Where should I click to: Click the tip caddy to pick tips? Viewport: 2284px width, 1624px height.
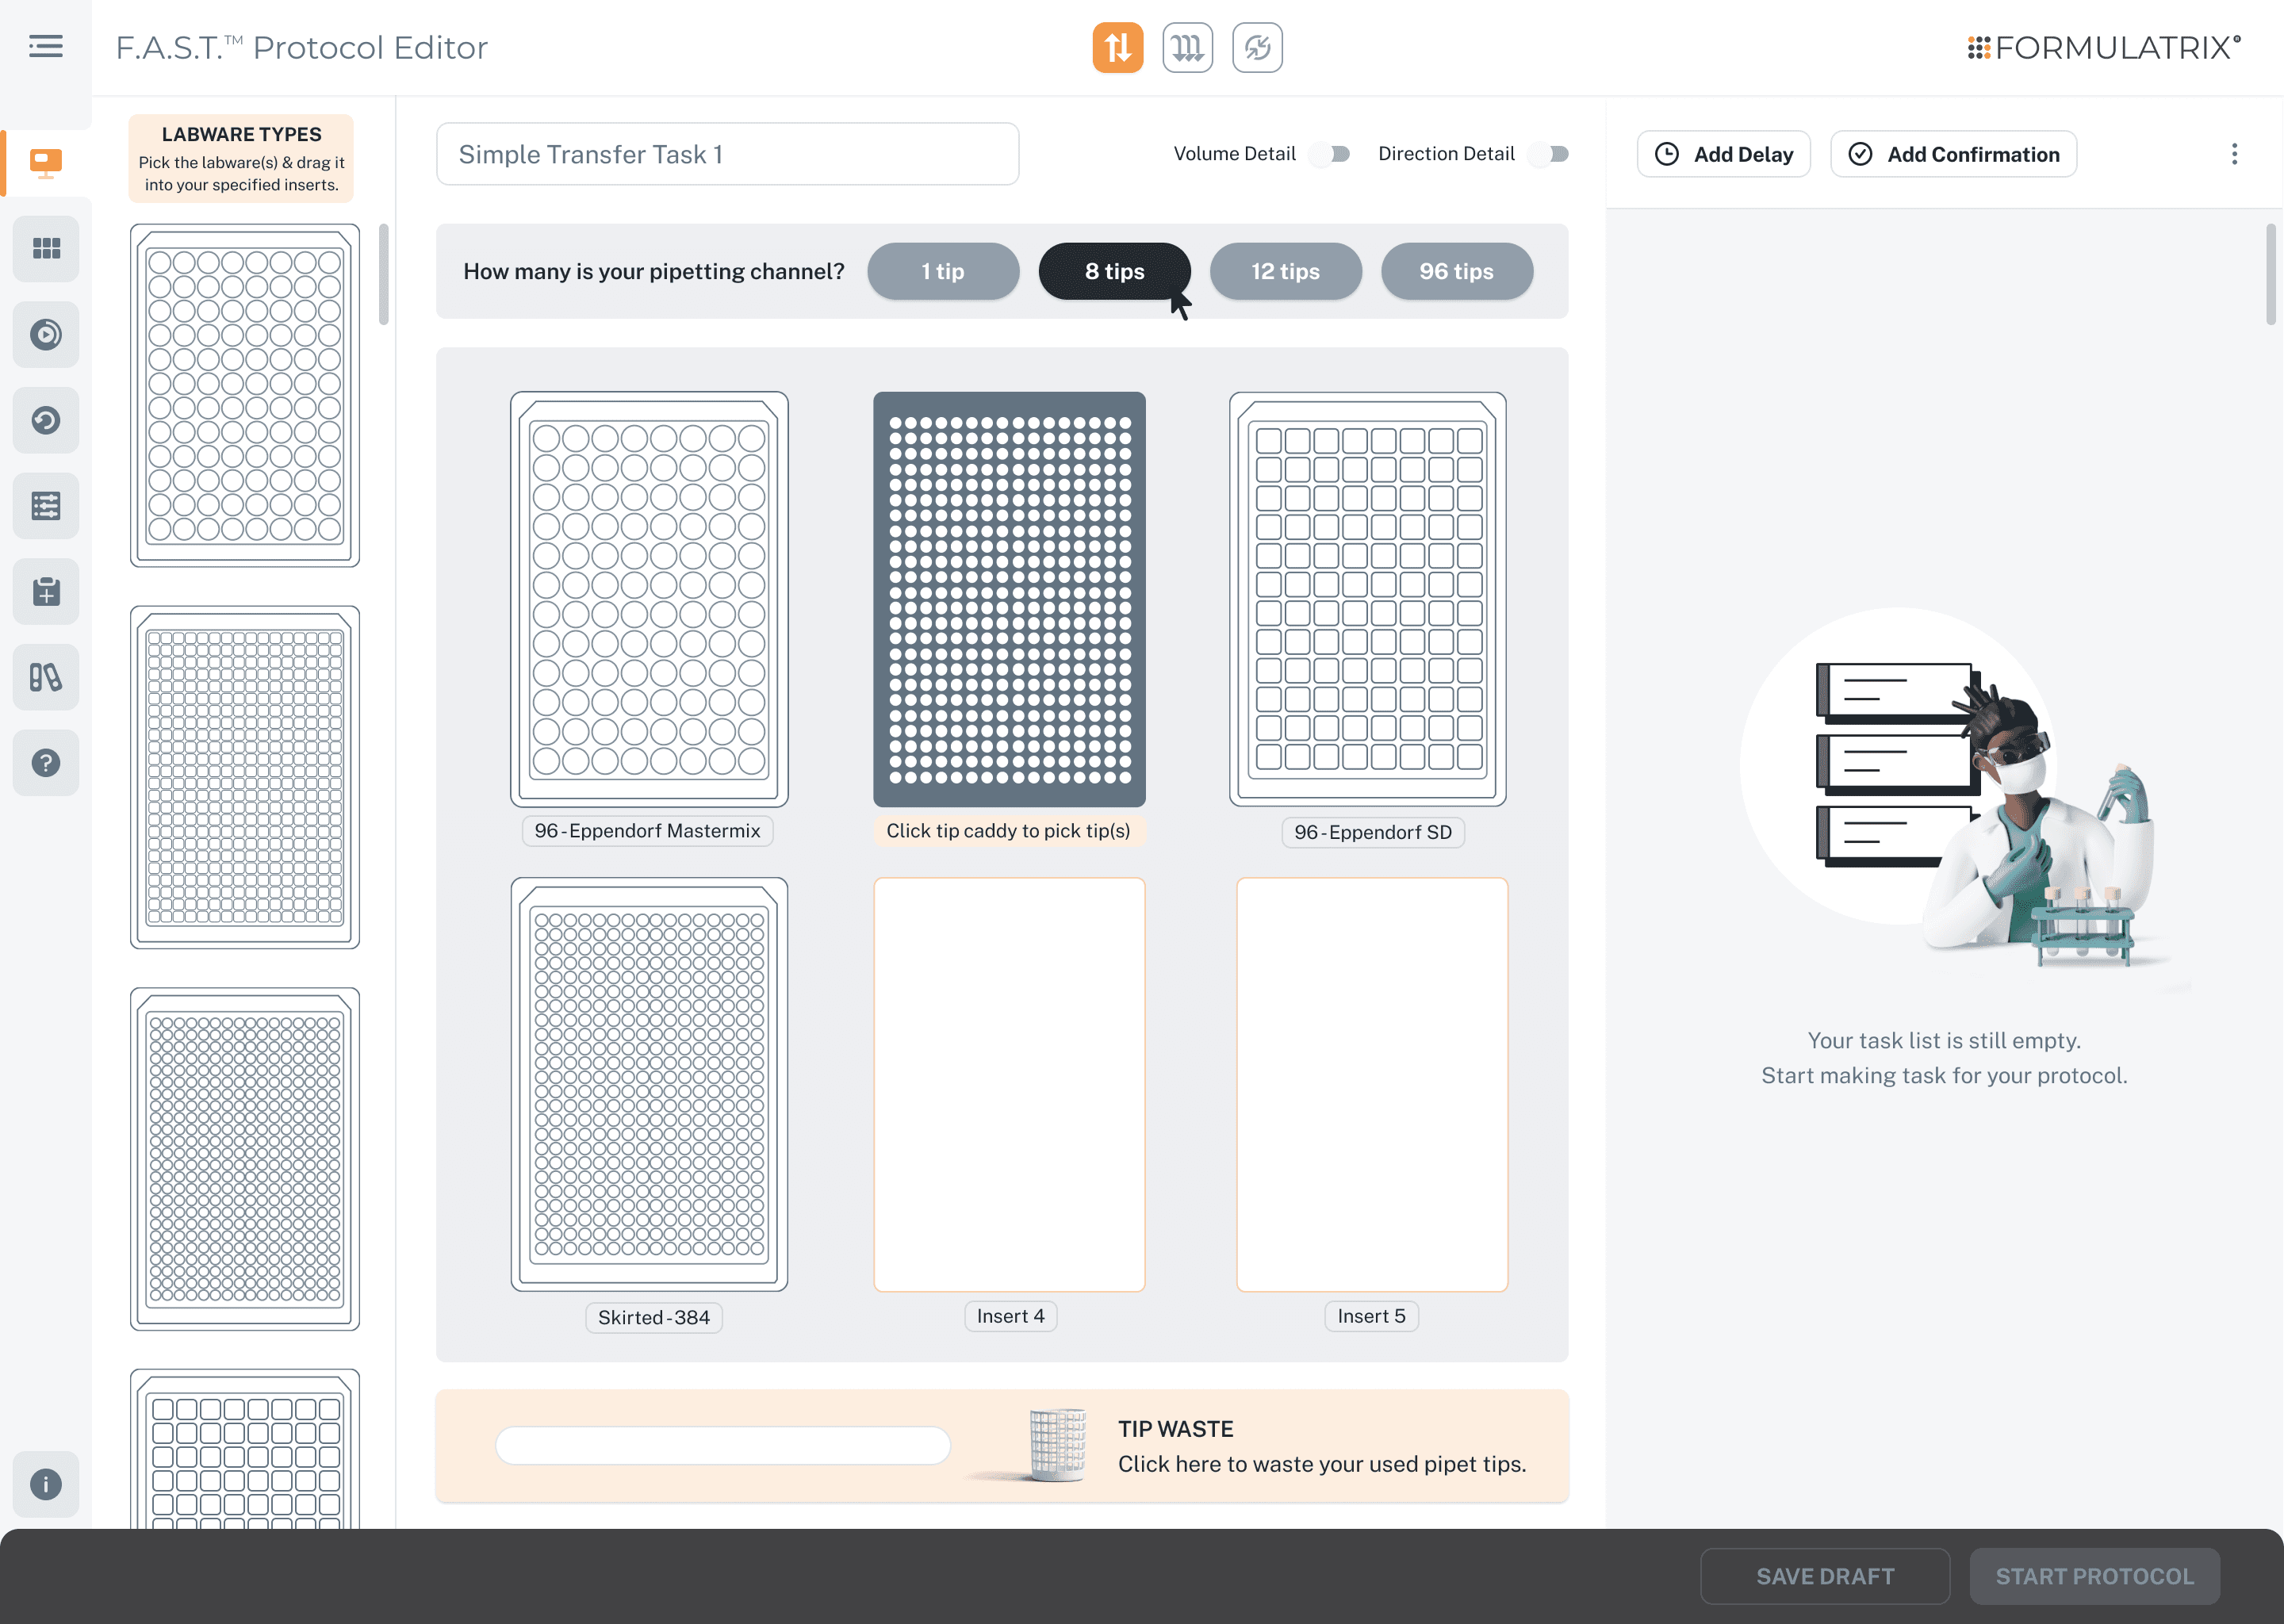(1009, 599)
